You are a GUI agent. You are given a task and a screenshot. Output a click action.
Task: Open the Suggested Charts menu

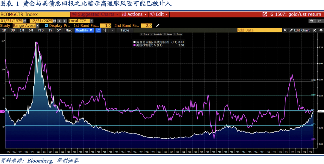95,14
